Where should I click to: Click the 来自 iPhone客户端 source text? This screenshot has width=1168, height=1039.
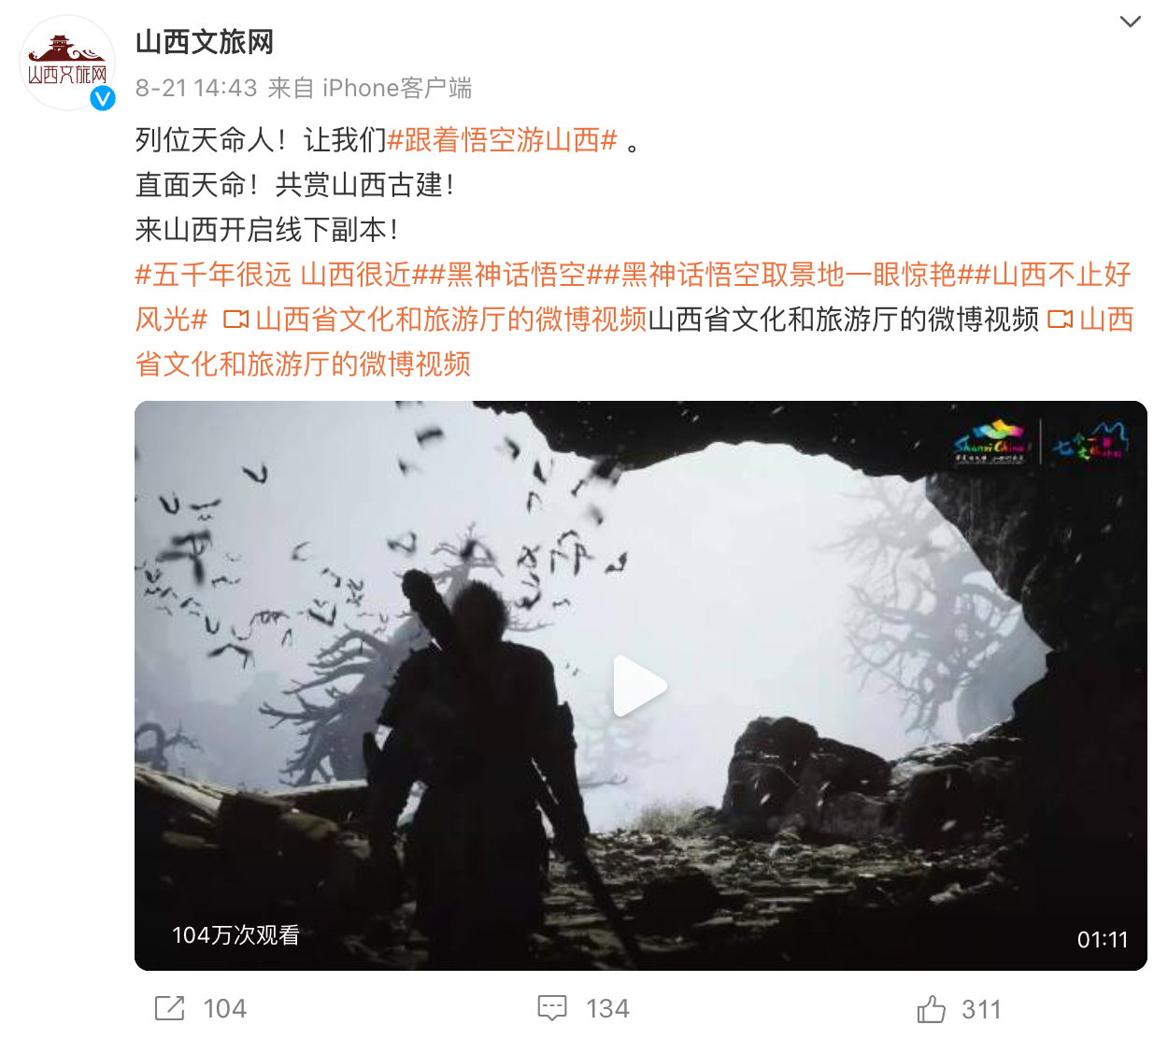point(370,88)
